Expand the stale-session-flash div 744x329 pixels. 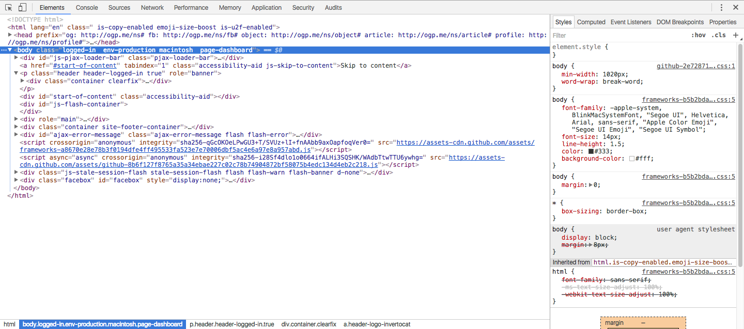(16, 173)
